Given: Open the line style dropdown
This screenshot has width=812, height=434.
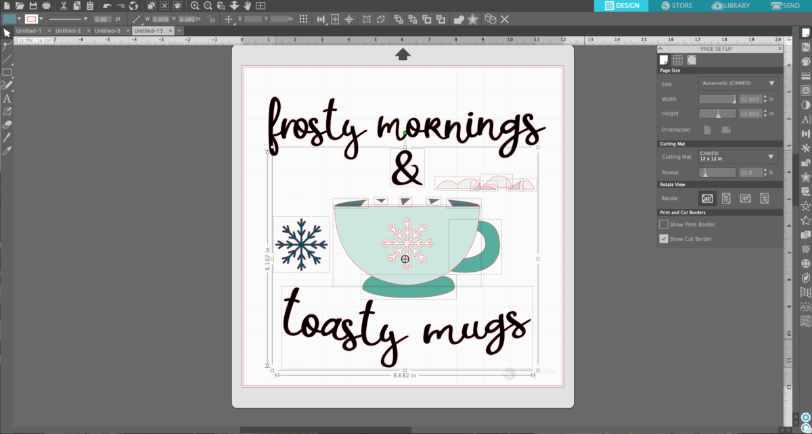Looking at the screenshot, I should point(68,19).
